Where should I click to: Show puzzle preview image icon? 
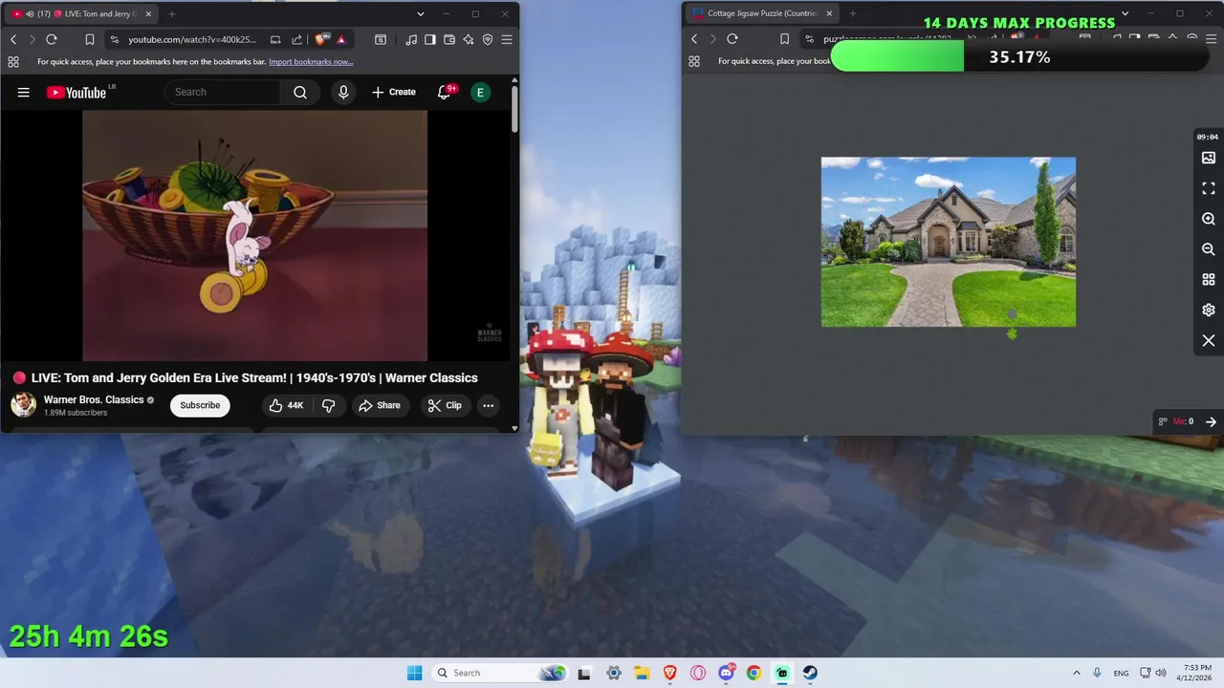[1209, 158]
